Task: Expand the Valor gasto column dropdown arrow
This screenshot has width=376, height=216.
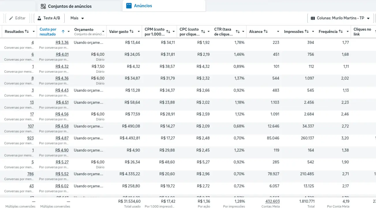Action: [139, 31]
